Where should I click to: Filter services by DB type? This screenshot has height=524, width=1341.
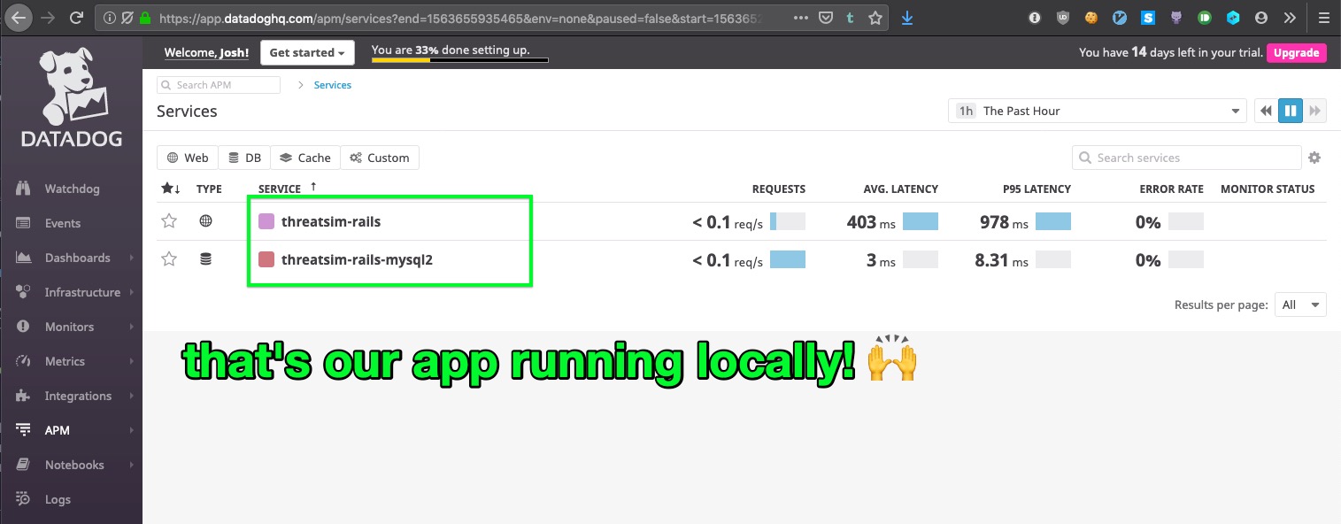(x=244, y=158)
